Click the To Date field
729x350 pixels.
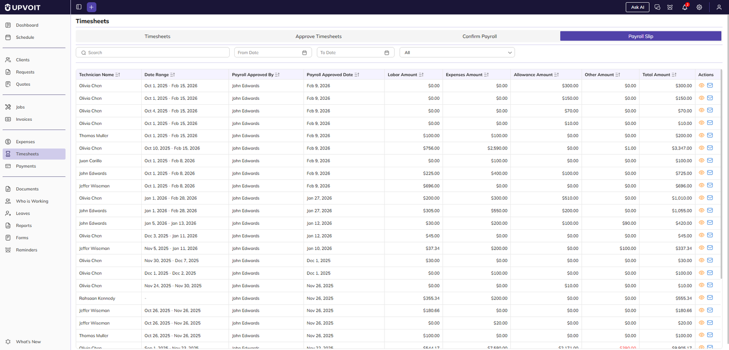click(355, 52)
